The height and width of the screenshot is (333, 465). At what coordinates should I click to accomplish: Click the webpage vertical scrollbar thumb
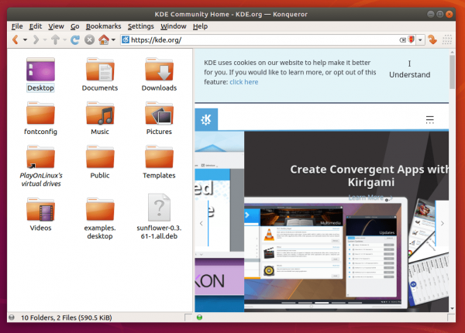(x=452, y=72)
